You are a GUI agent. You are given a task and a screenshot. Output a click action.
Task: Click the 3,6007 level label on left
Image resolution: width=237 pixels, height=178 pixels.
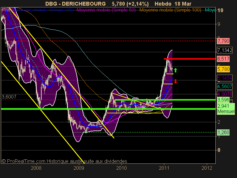coord(9,97)
